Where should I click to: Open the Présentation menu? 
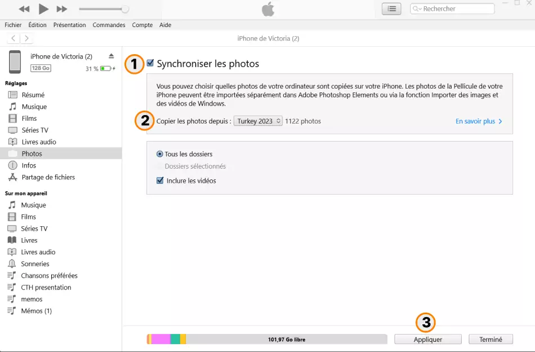pyautogui.click(x=70, y=25)
